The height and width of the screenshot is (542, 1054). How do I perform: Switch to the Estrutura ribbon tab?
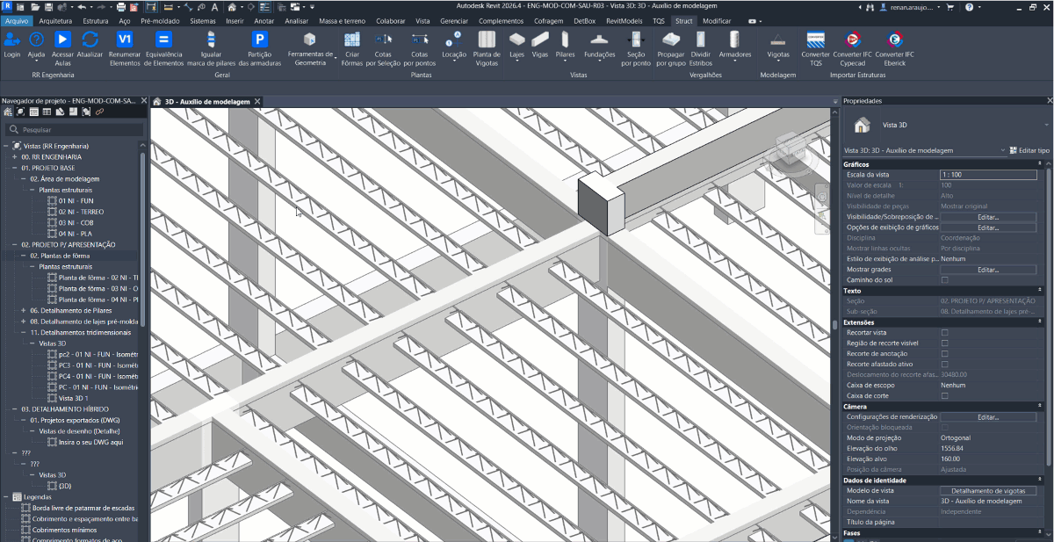click(x=96, y=20)
